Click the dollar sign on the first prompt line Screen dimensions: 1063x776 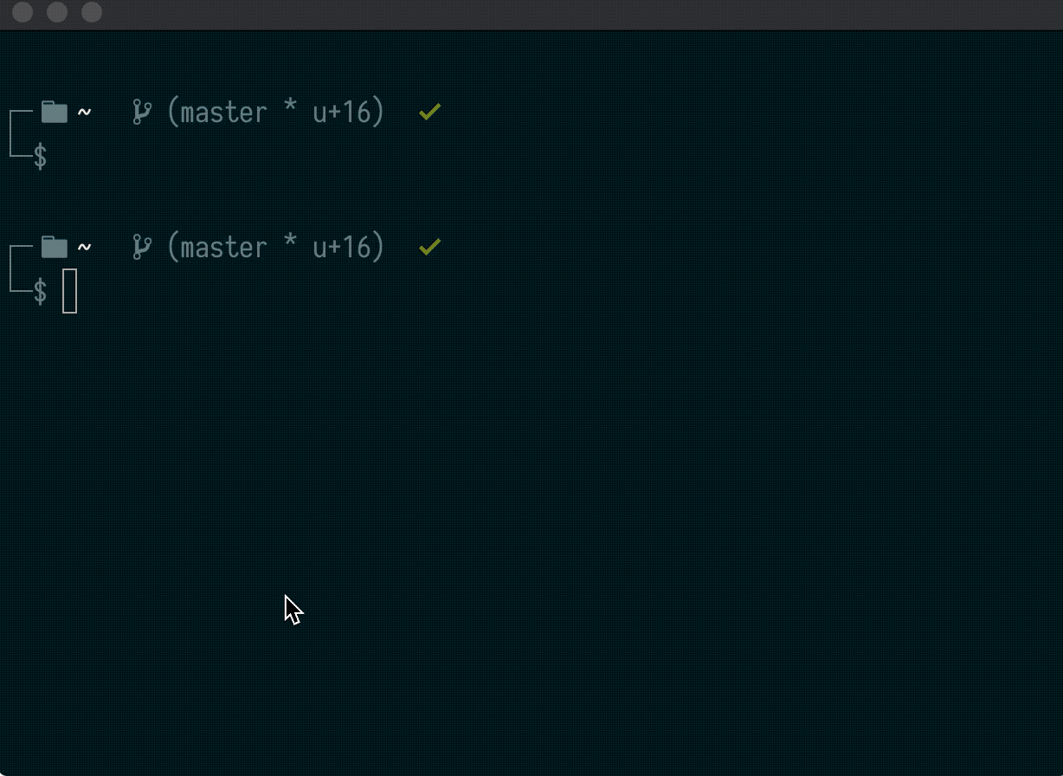40,158
